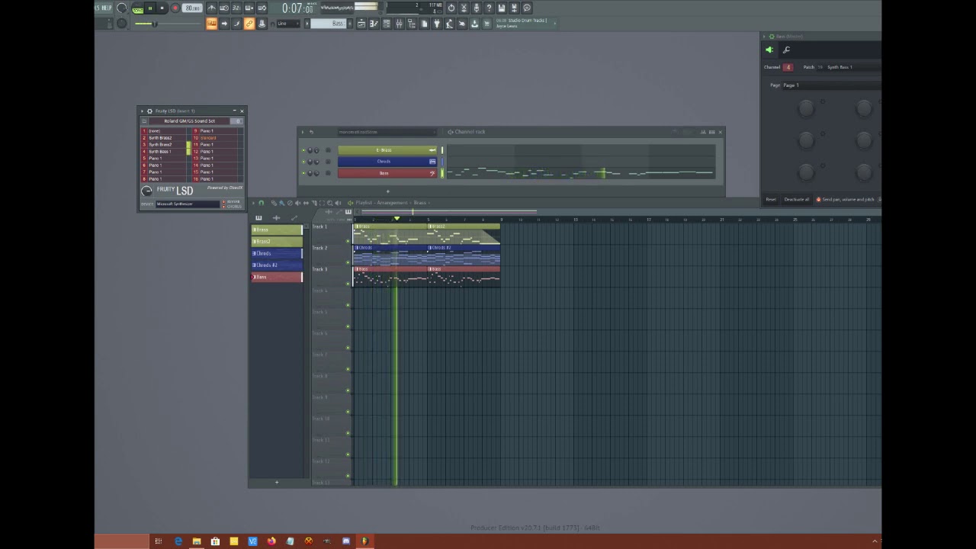Screen dimensions: 976x549
Task: Toggle the metronome icon in top toolbar
Action: coord(211,8)
